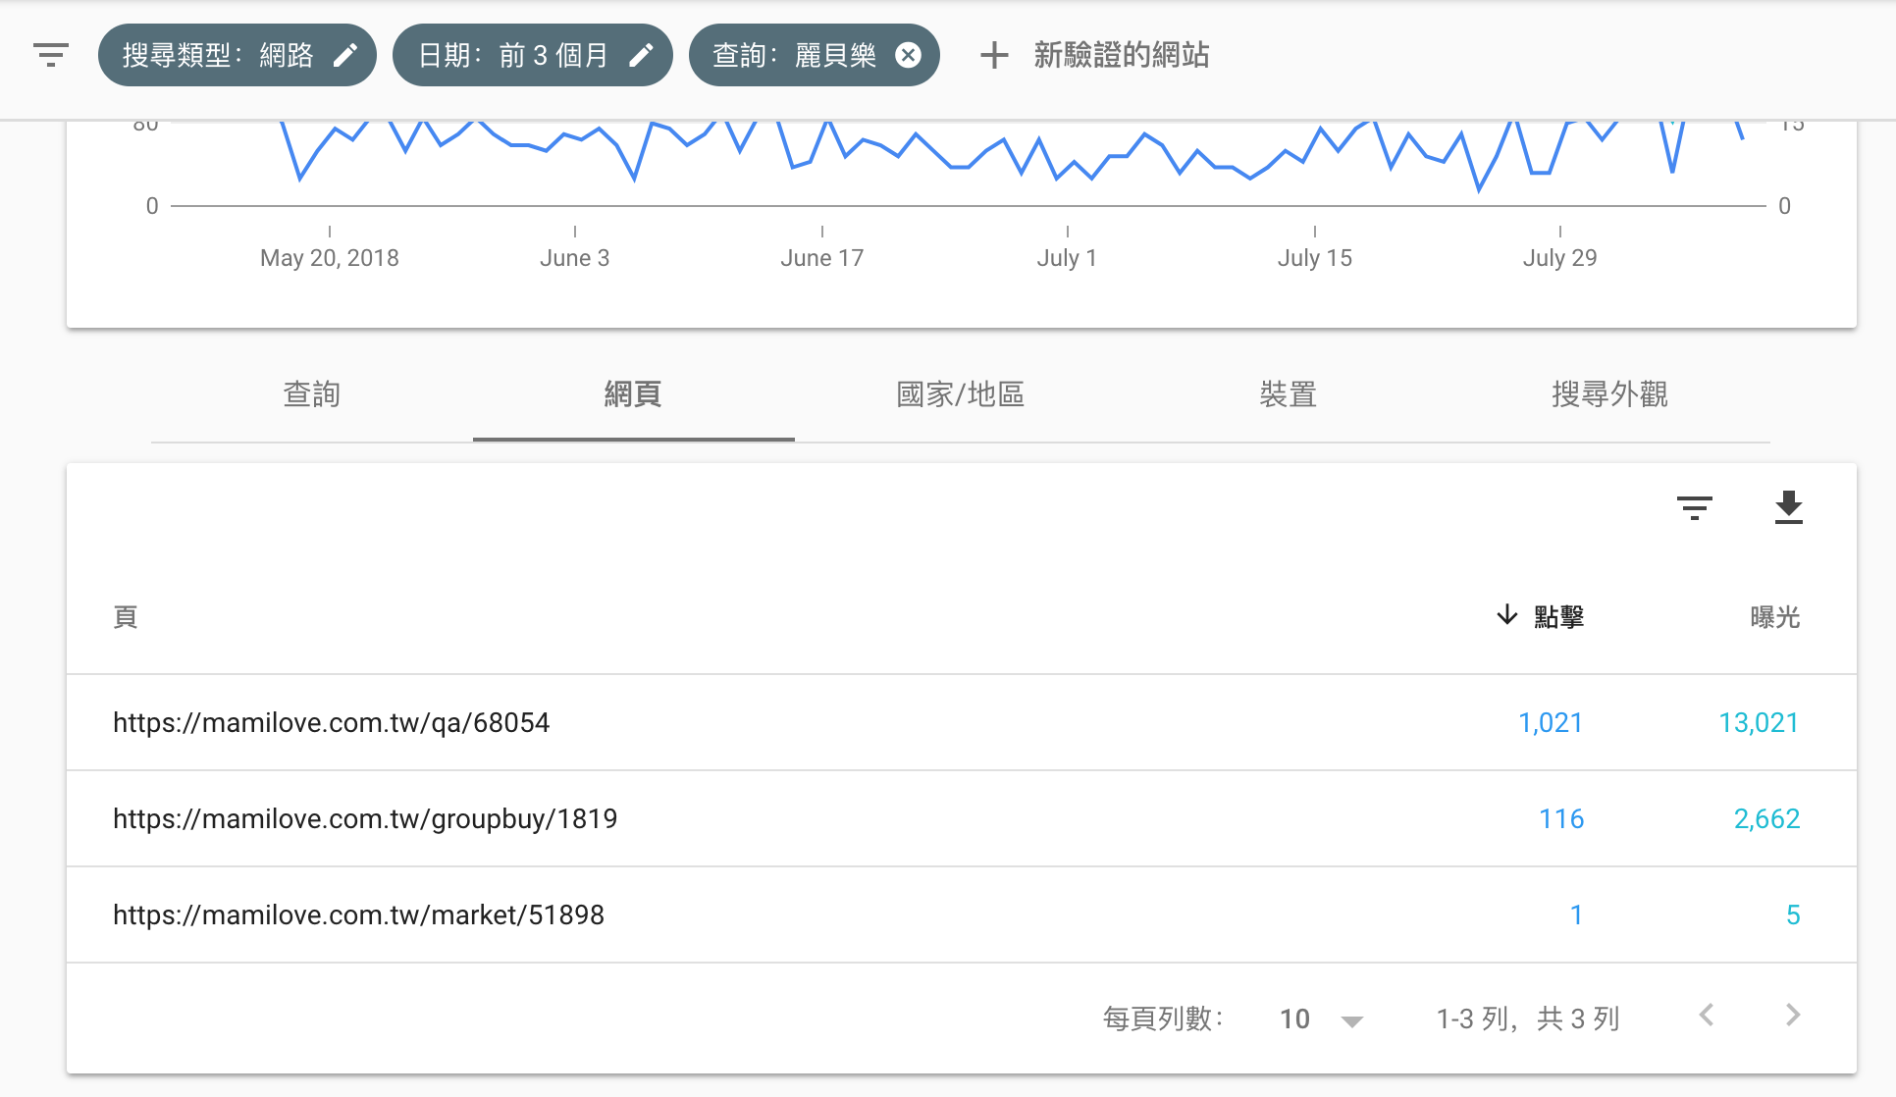Sort by the 點擊 down-arrow icon
Image resolution: width=1896 pixels, height=1097 pixels.
point(1506,615)
